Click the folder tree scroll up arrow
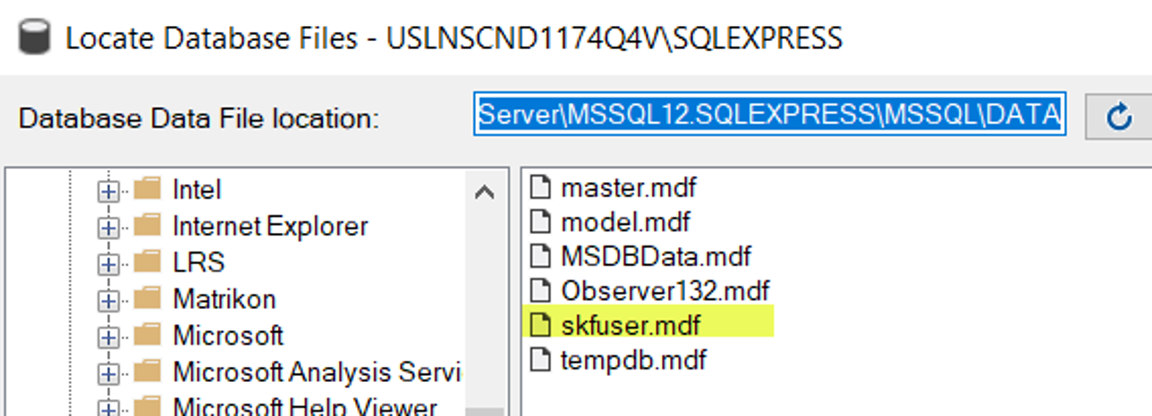1152x416 pixels. [484, 191]
